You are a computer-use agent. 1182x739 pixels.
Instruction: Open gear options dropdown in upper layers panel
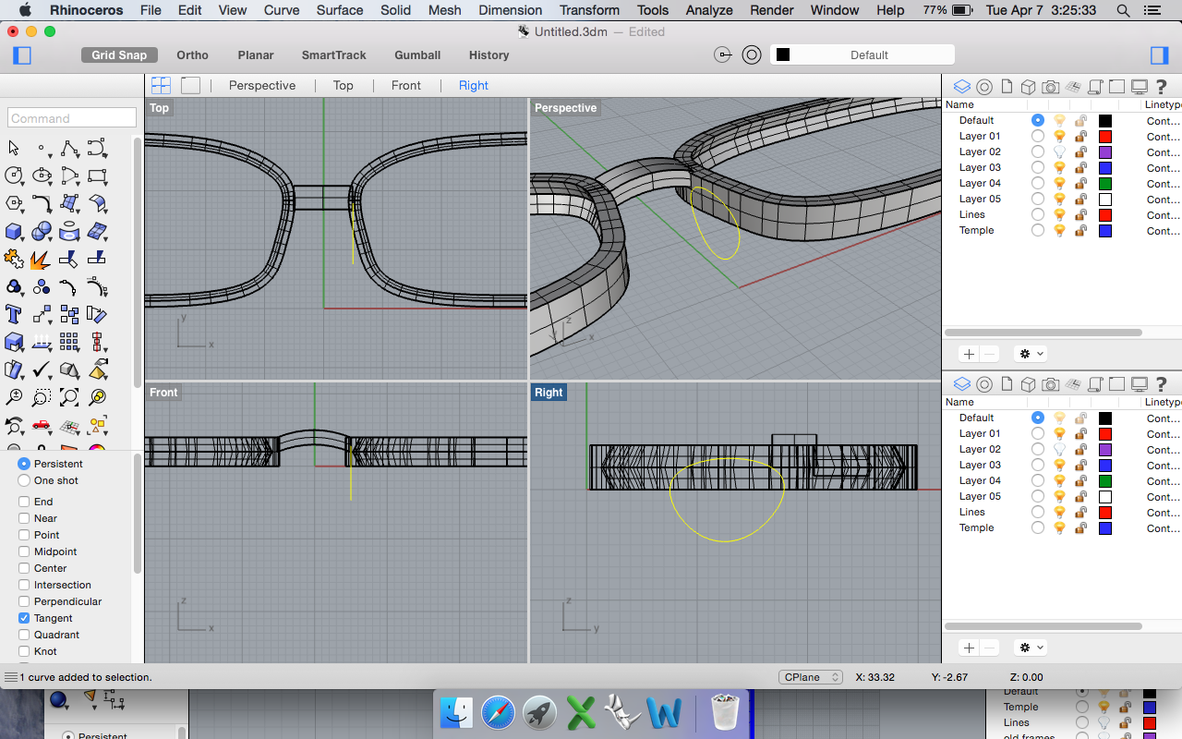click(x=1030, y=354)
